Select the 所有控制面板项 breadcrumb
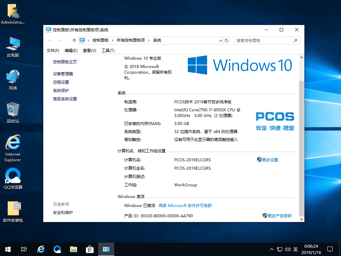Screen dimensions: 341x256 click(x=131, y=40)
